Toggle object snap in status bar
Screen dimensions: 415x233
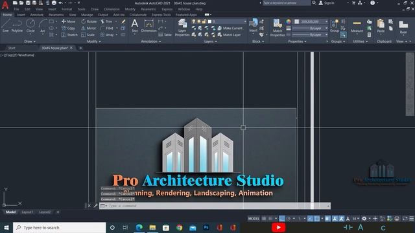tap(316, 219)
